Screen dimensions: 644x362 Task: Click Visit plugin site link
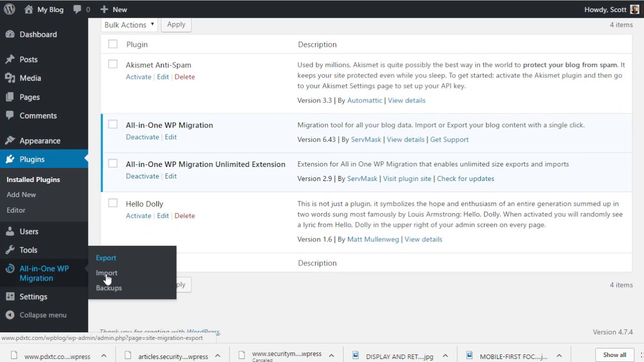407,178
